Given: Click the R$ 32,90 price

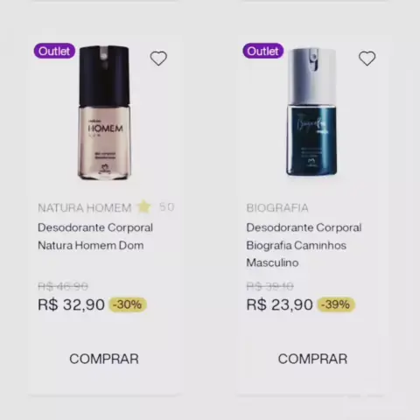Looking at the screenshot, I should (71, 304).
